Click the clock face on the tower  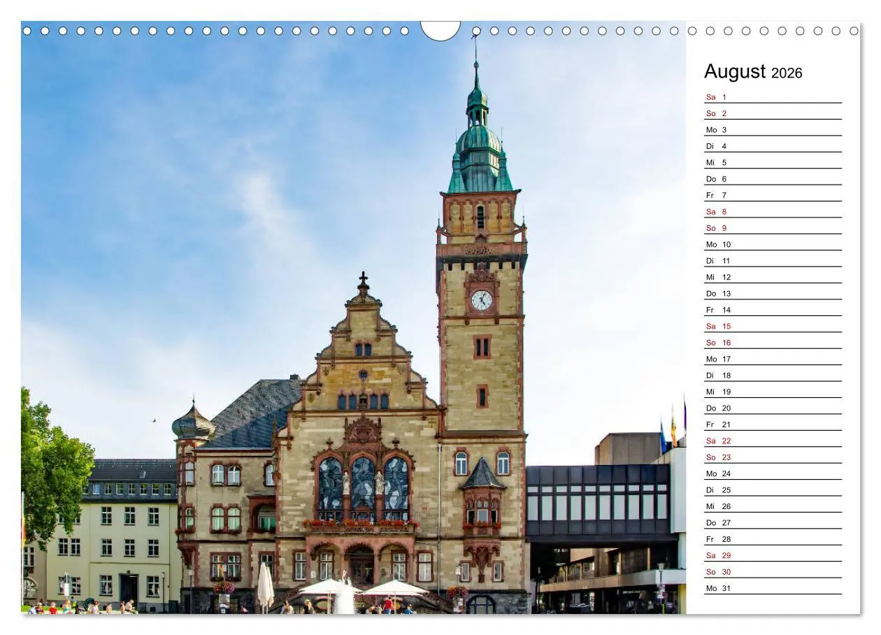point(481,300)
